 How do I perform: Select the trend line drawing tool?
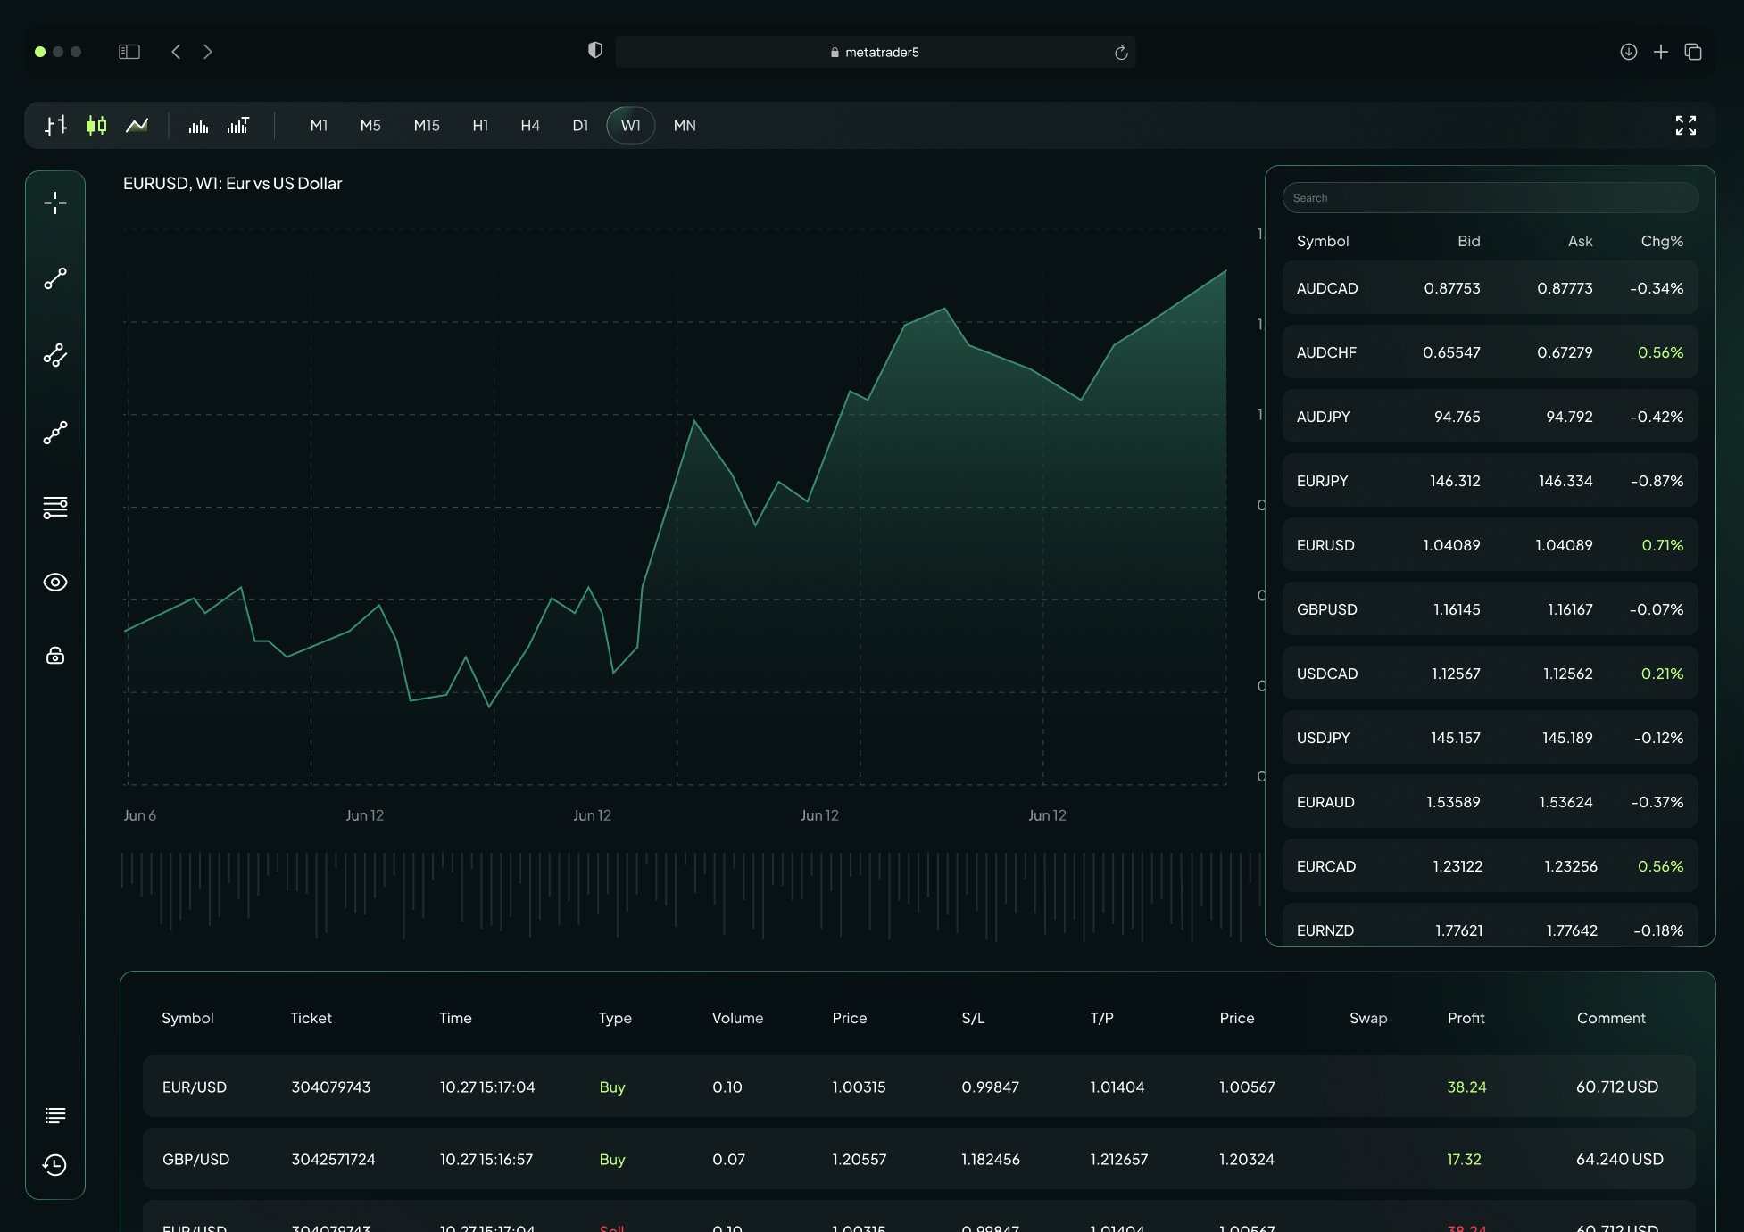tap(55, 278)
